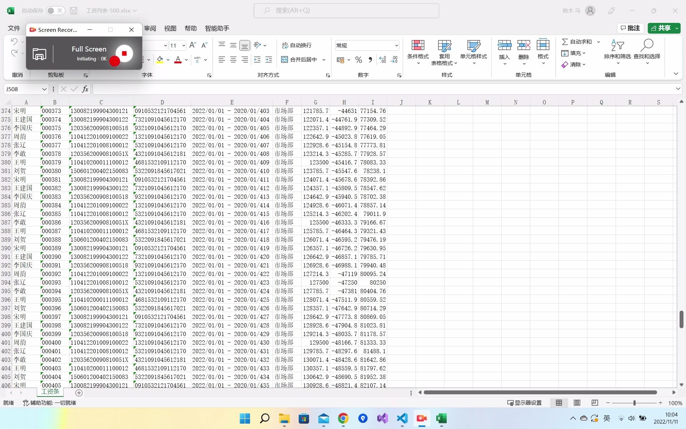
Task: Switch to the 审阅 ribbon tab
Action: point(150,28)
